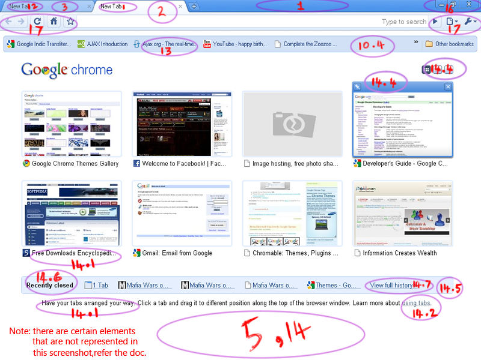
Task: Restore Themes - Go... closed tab
Action: coord(332,285)
